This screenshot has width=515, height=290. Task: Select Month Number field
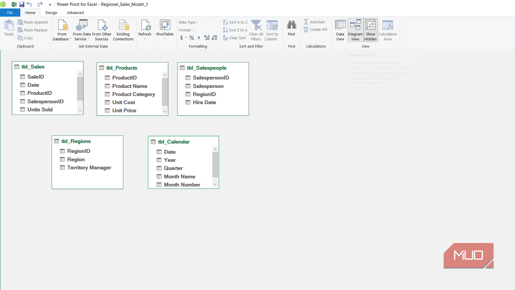click(x=182, y=185)
